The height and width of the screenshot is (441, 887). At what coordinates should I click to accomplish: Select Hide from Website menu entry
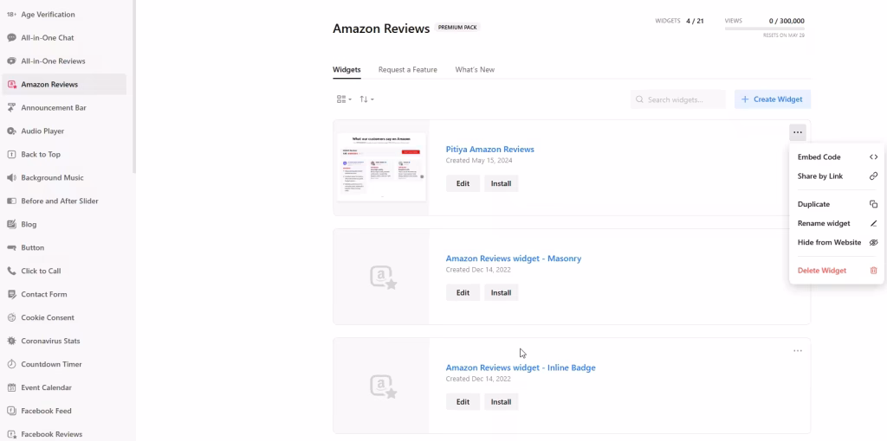[838, 242]
